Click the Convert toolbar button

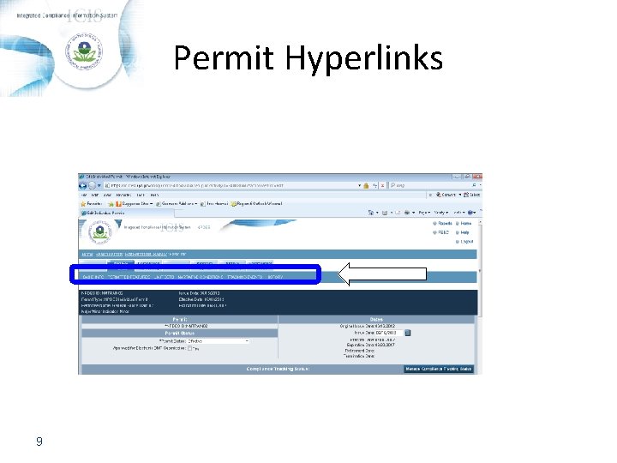448,195
